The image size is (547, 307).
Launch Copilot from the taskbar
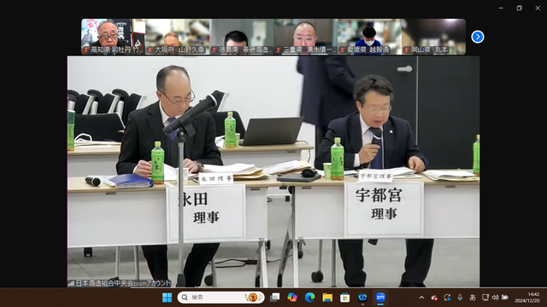(292, 298)
